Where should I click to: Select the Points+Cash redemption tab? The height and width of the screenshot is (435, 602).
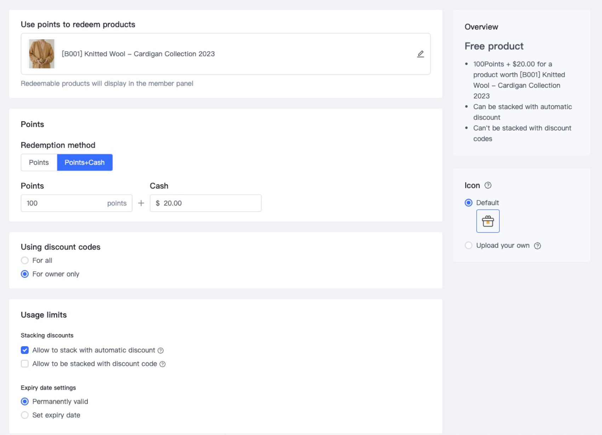[85, 162]
